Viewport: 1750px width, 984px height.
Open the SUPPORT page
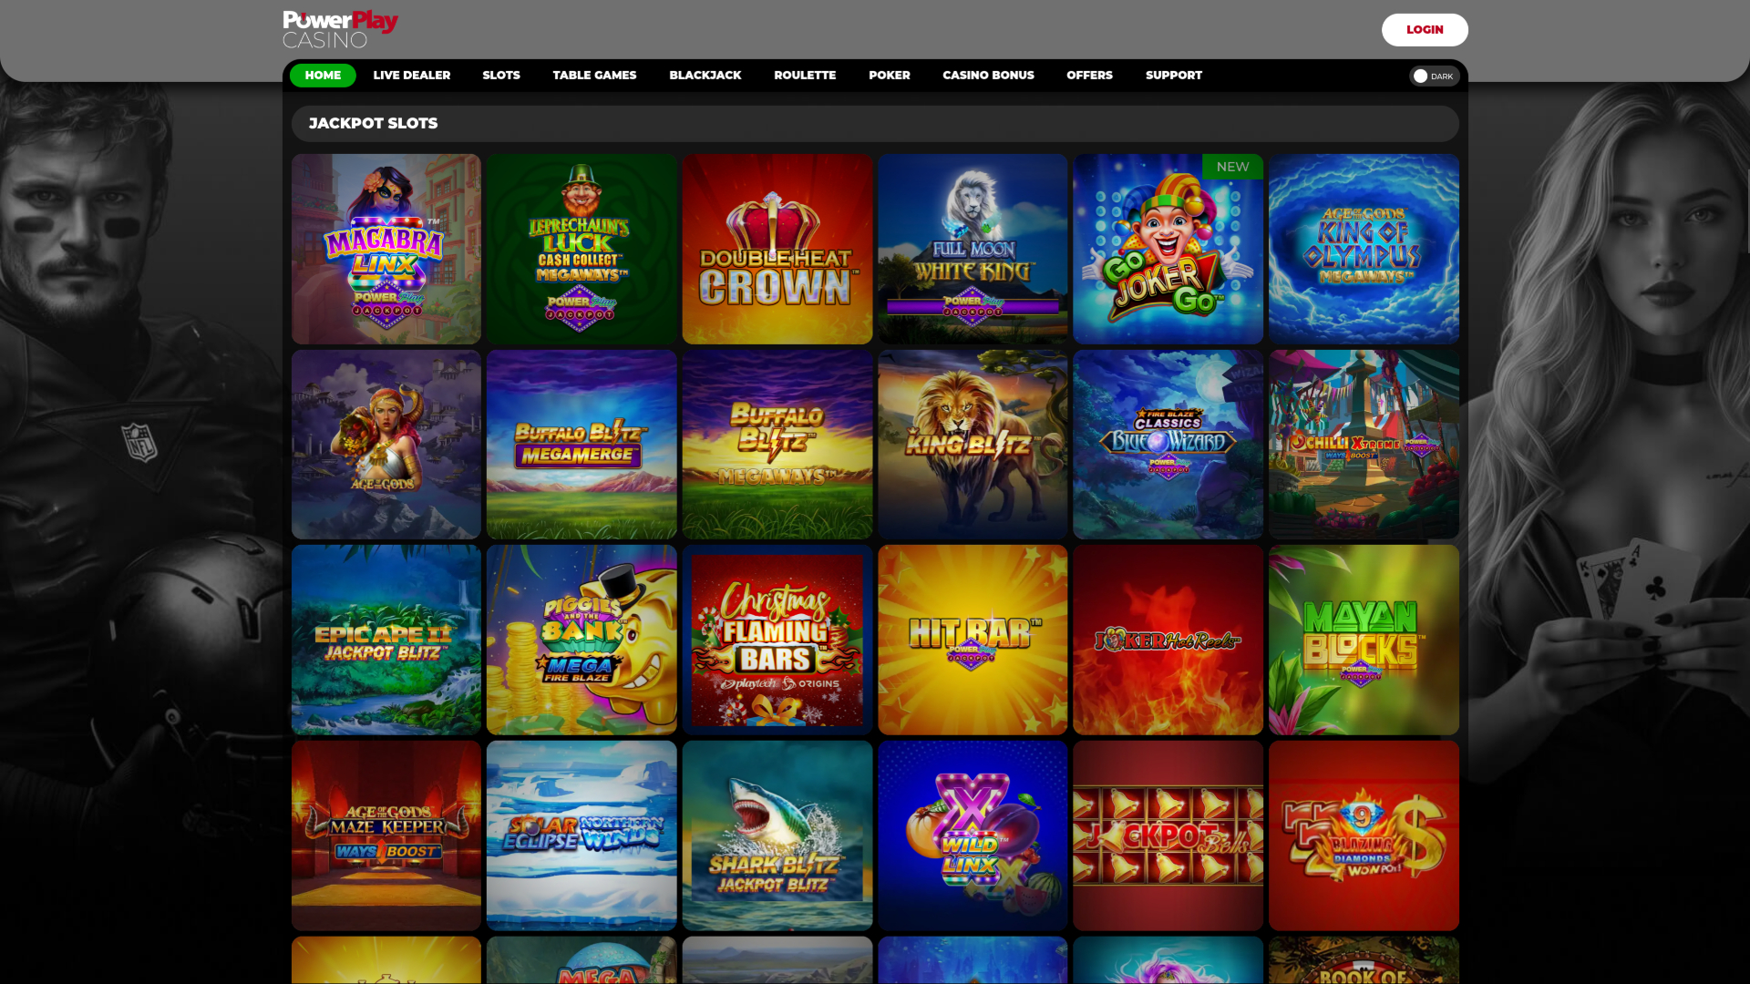click(1174, 76)
